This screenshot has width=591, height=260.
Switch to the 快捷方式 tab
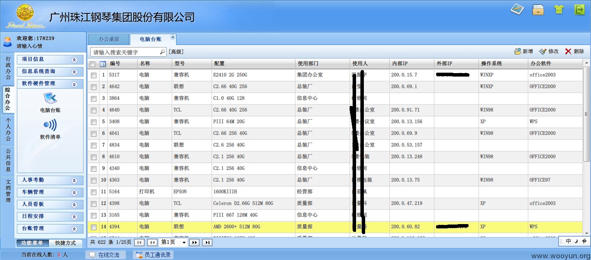[66, 243]
